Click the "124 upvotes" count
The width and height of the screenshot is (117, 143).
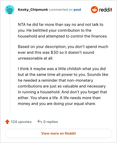tap(21, 122)
